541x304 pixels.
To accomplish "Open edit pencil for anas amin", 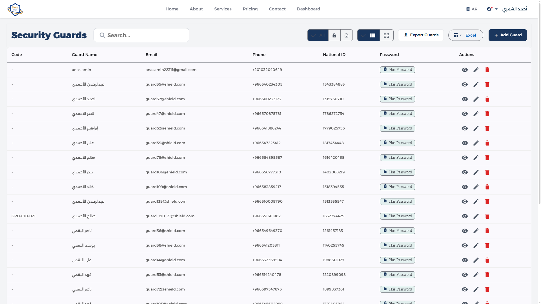I will pyautogui.click(x=476, y=70).
